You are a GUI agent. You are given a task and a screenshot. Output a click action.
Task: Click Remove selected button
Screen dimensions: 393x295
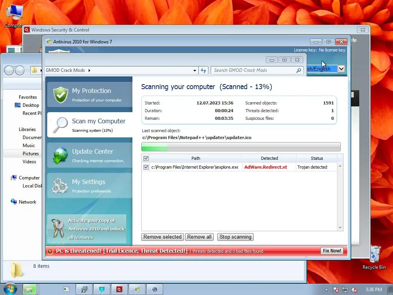pyautogui.click(x=162, y=237)
